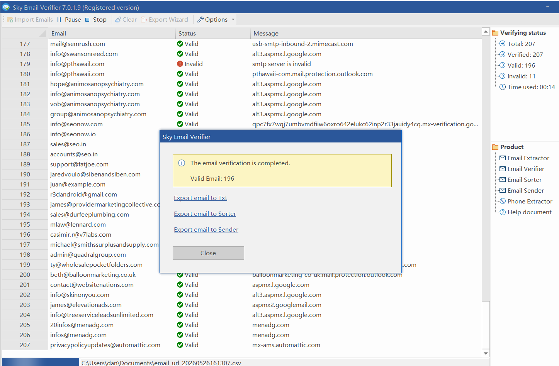Select email beth@balloonmarketing.co.uk

93,275
